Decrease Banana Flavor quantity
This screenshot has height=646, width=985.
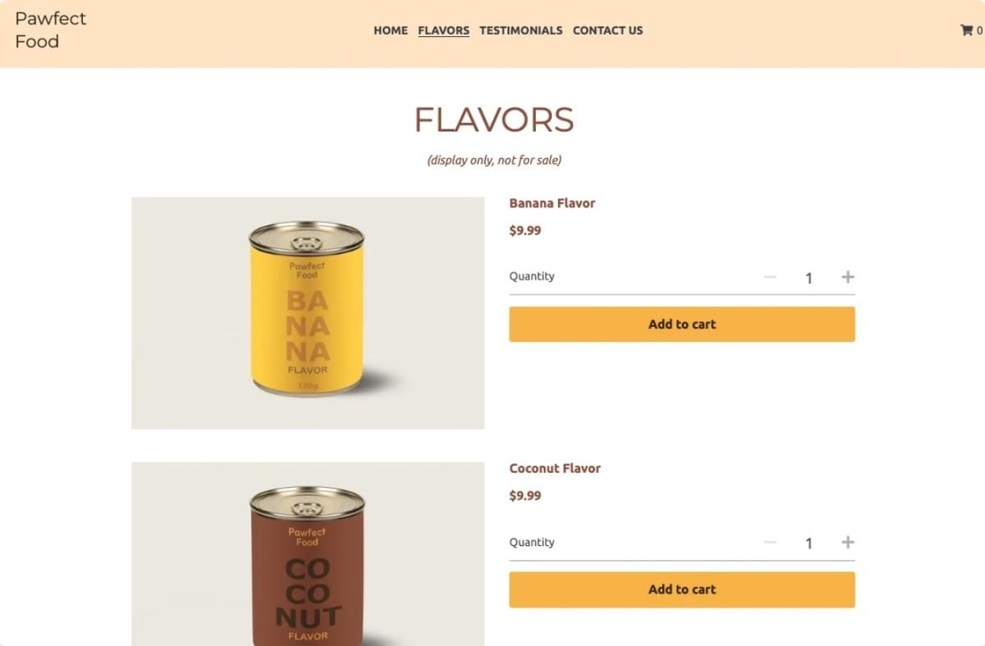770,277
